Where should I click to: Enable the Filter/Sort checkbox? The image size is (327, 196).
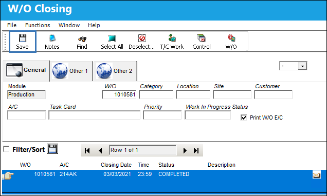6,149
